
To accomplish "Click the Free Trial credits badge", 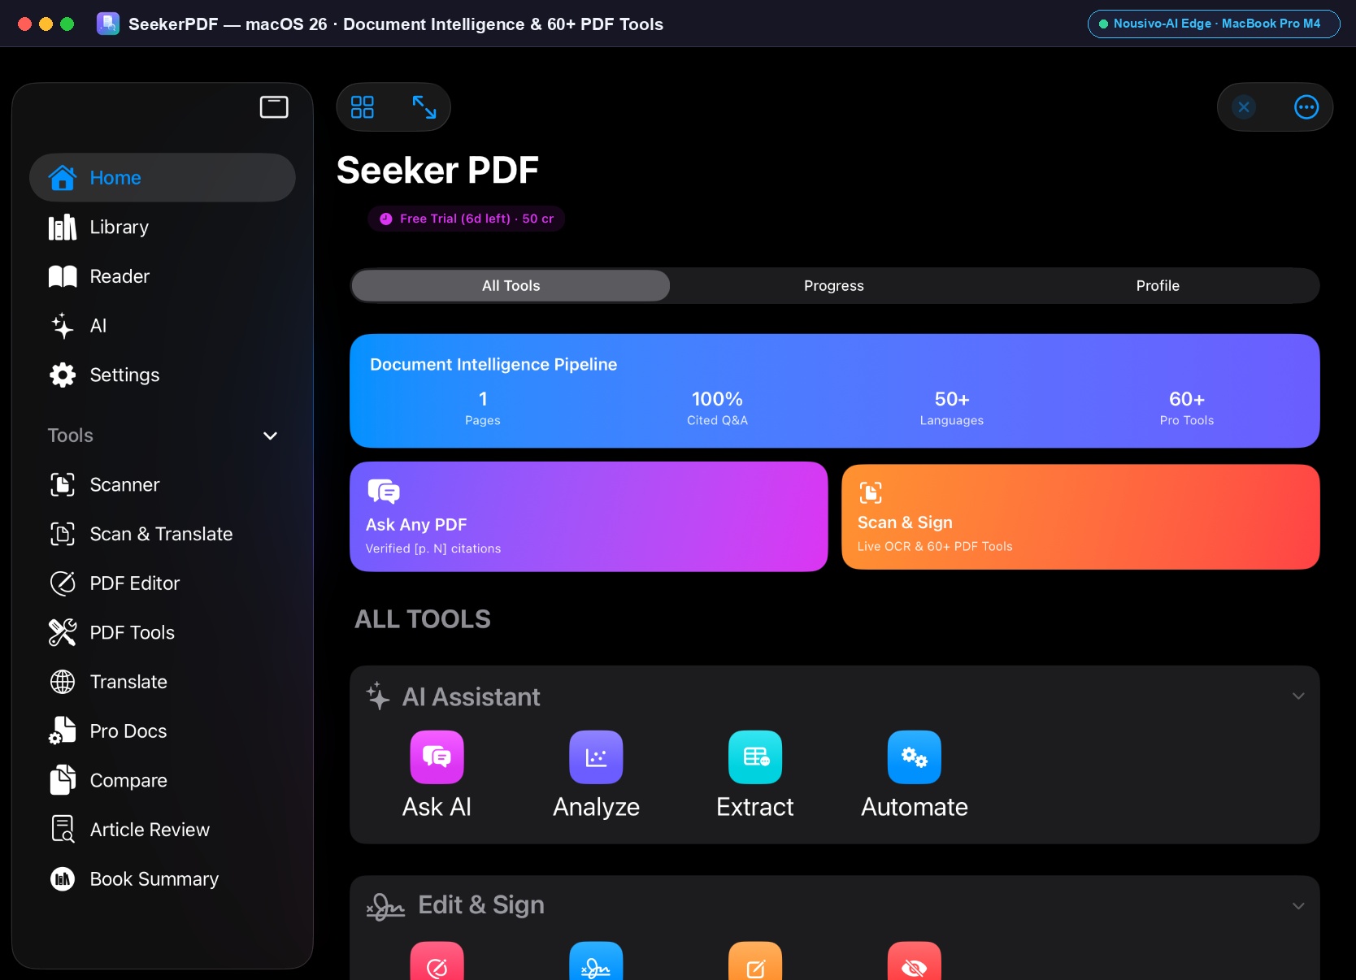I will [x=467, y=219].
